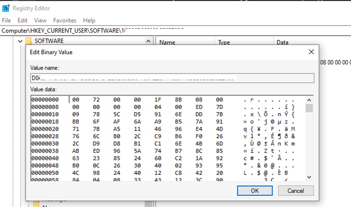351x207 pixels.
Task: Click the registry path address bar
Action: pyautogui.click(x=175, y=30)
